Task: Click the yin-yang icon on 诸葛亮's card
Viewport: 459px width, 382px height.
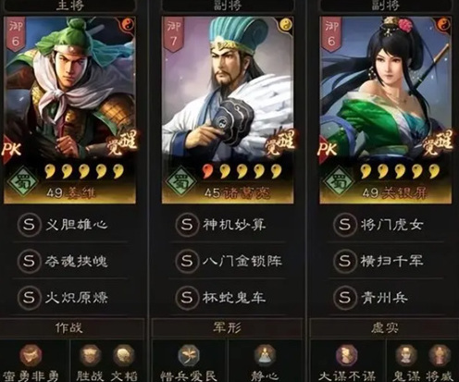Action: coord(286,24)
